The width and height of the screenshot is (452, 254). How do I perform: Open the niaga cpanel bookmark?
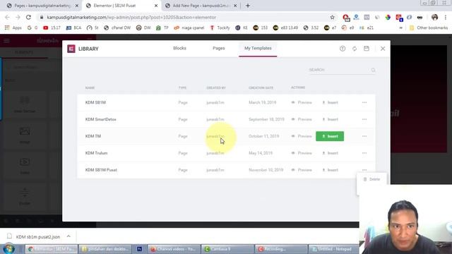pos(189,28)
